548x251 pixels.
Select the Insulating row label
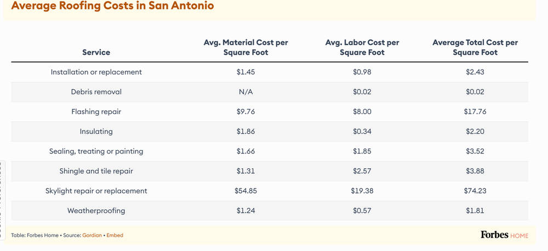click(x=96, y=132)
